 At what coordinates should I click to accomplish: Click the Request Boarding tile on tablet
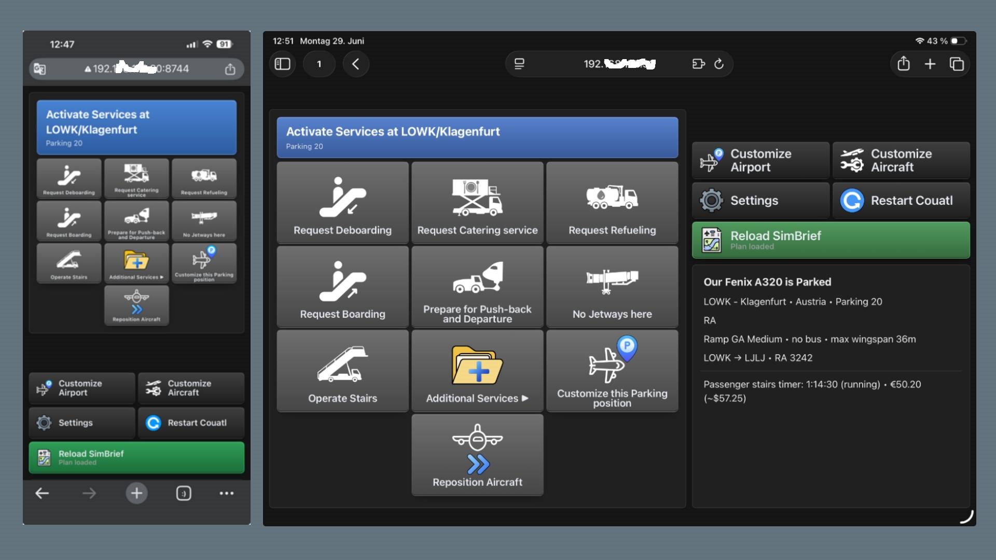342,287
